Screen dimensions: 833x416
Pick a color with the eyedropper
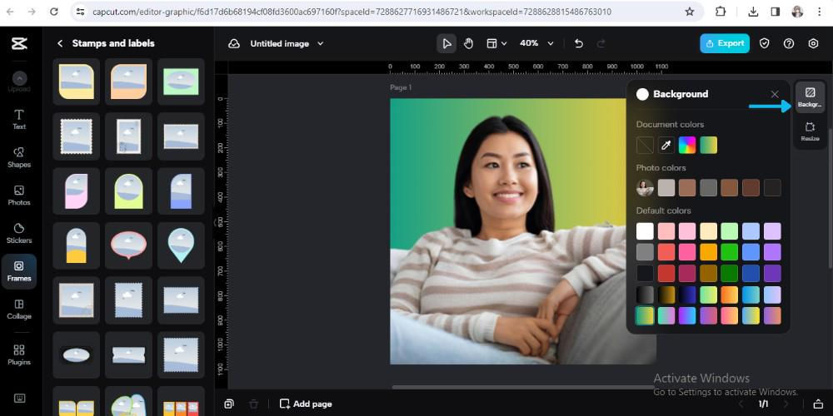pyautogui.click(x=666, y=145)
